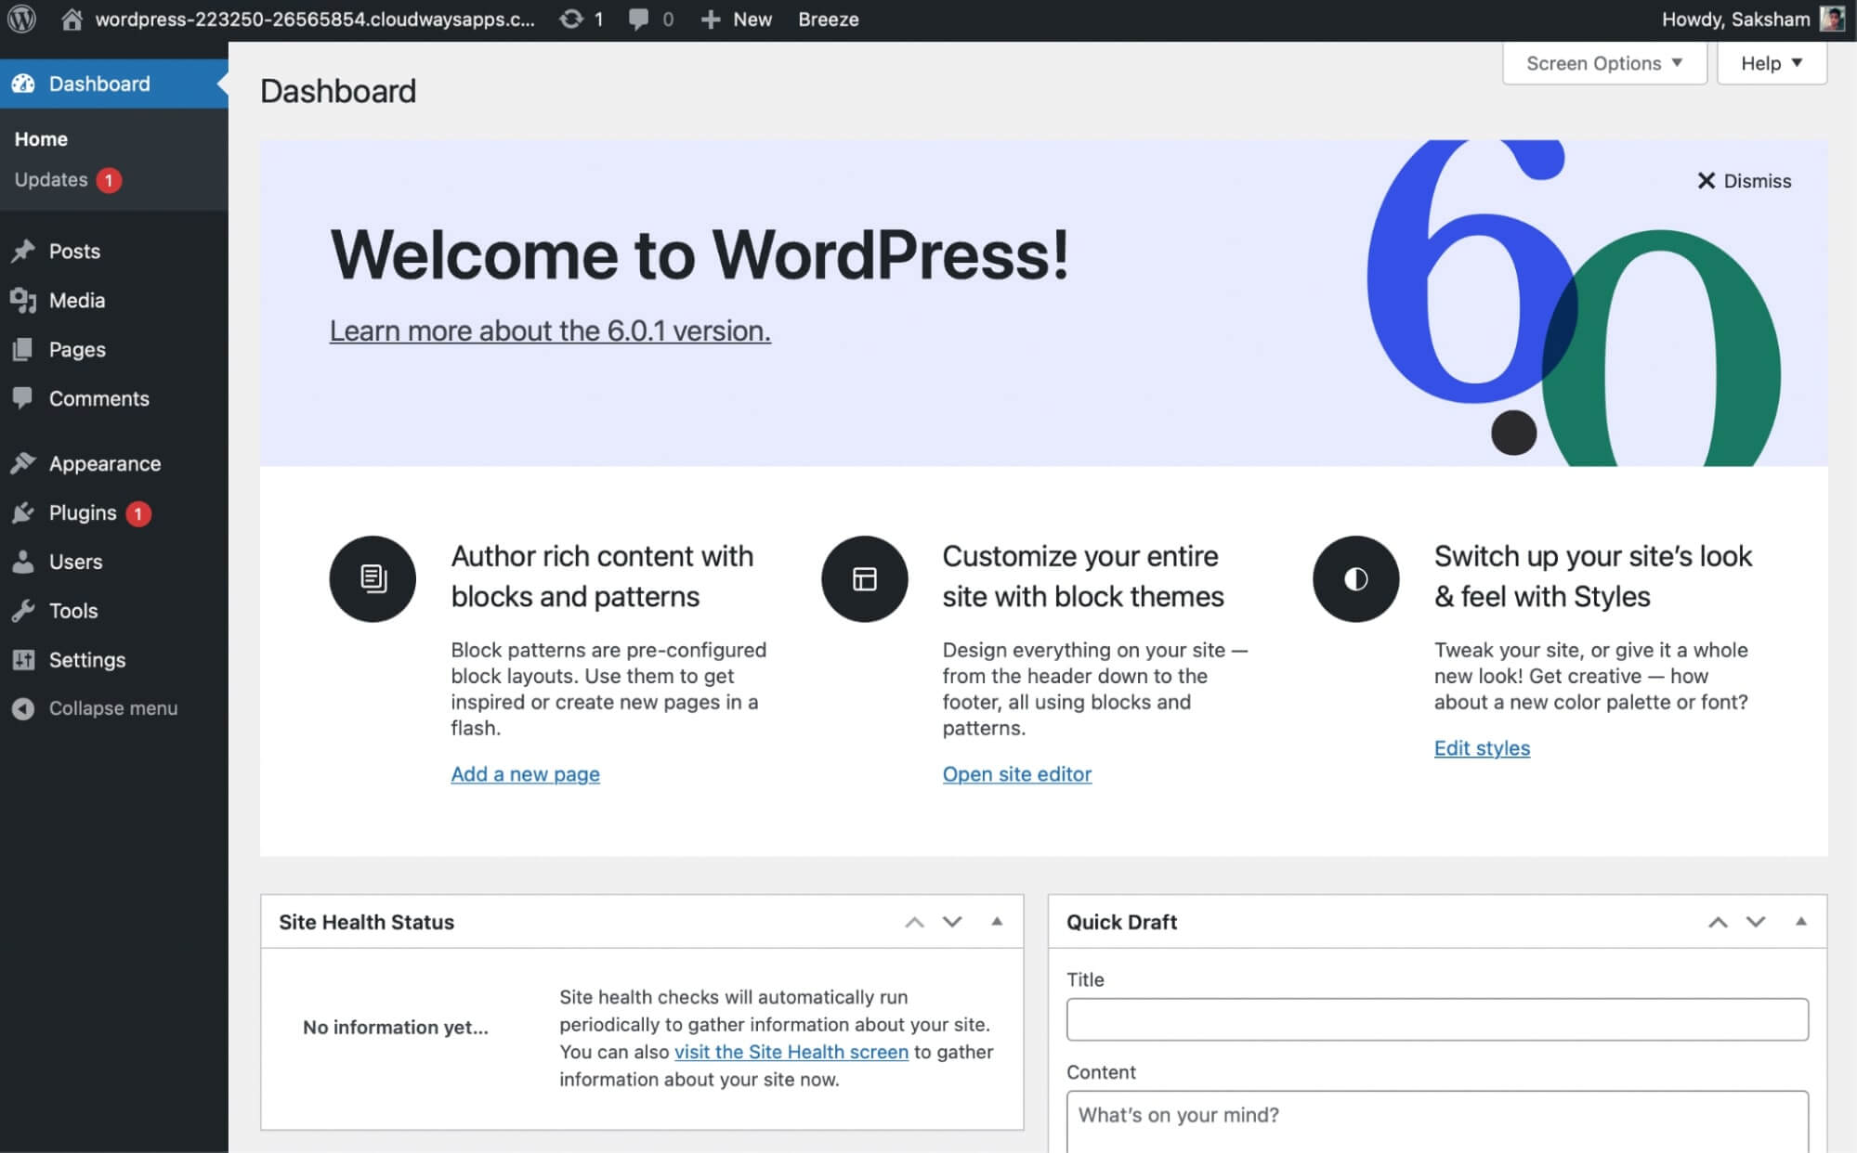Move Site Health Status widget down
1857x1153 pixels.
point(952,922)
